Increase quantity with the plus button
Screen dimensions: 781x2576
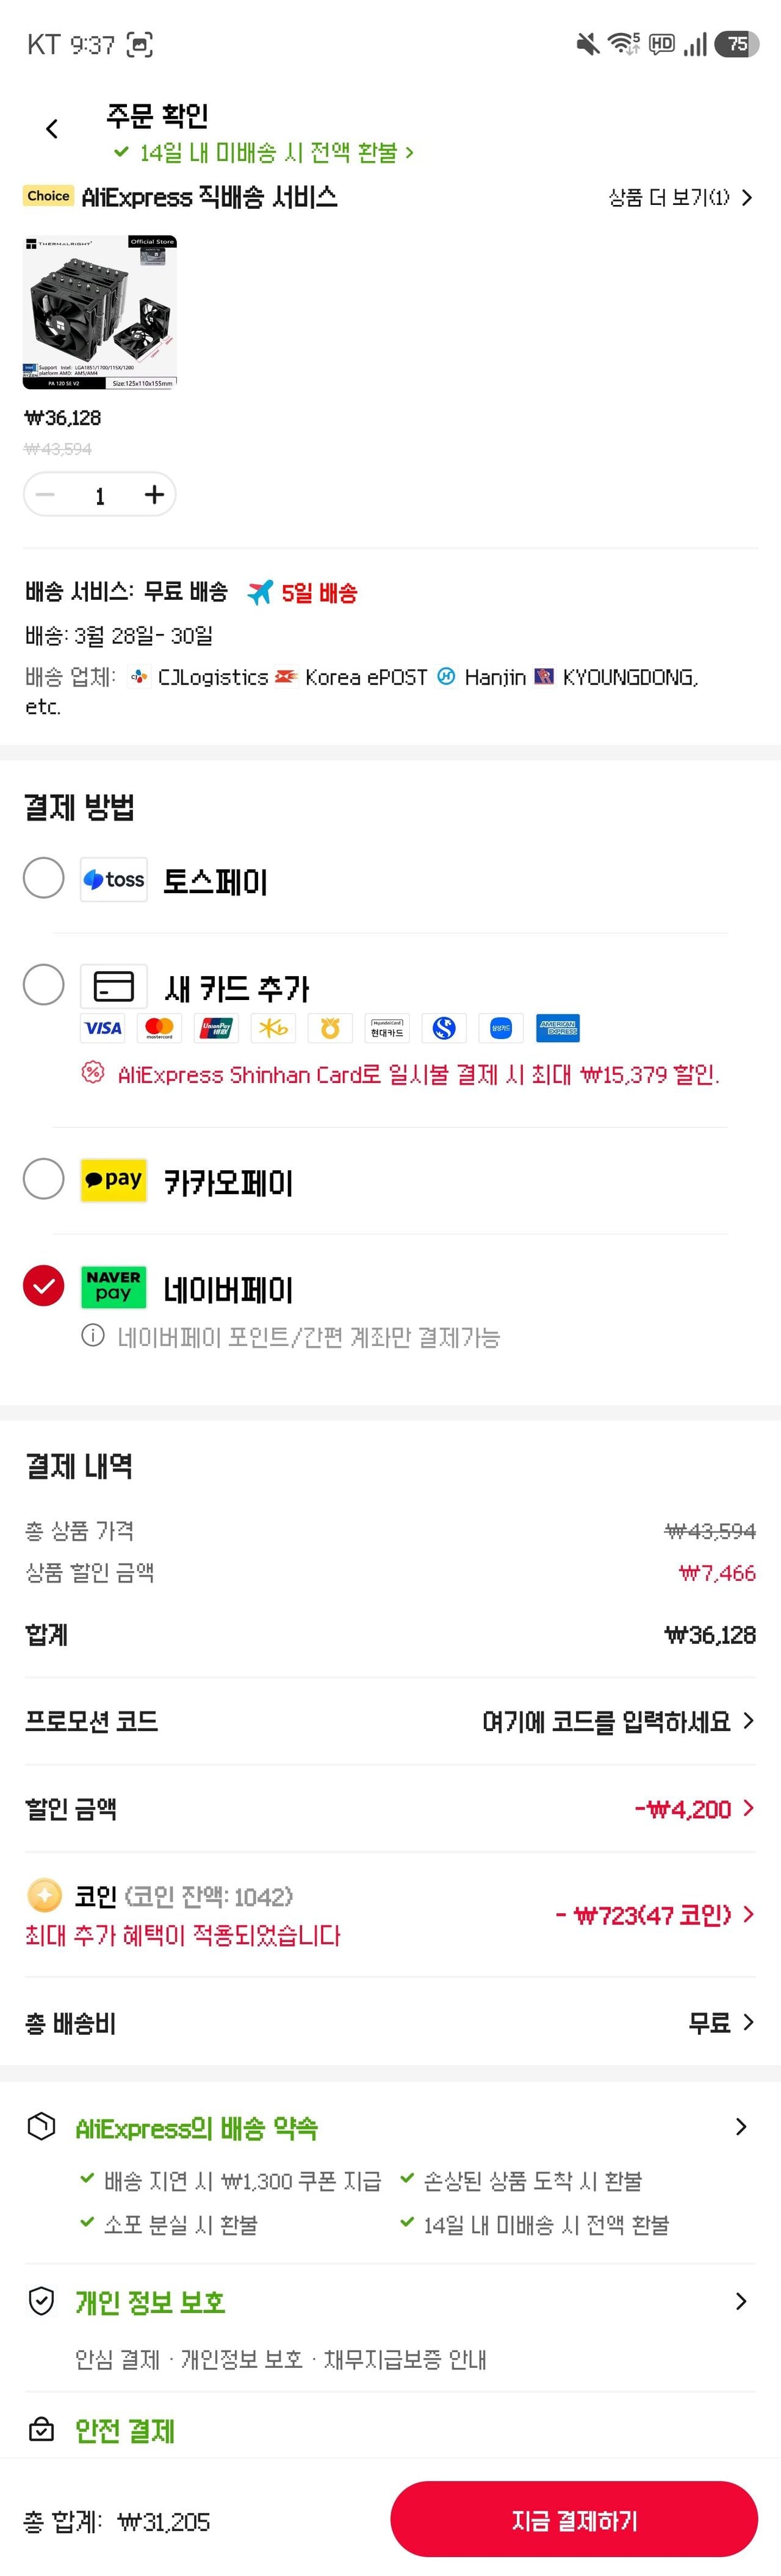pos(154,495)
